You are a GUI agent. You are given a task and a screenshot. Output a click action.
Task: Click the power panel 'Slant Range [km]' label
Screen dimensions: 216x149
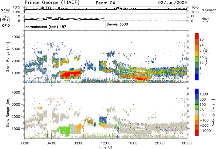pyautogui.click(x=8, y=57)
